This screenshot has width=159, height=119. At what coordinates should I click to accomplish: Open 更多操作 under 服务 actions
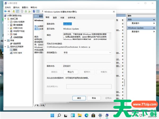point(135,23)
